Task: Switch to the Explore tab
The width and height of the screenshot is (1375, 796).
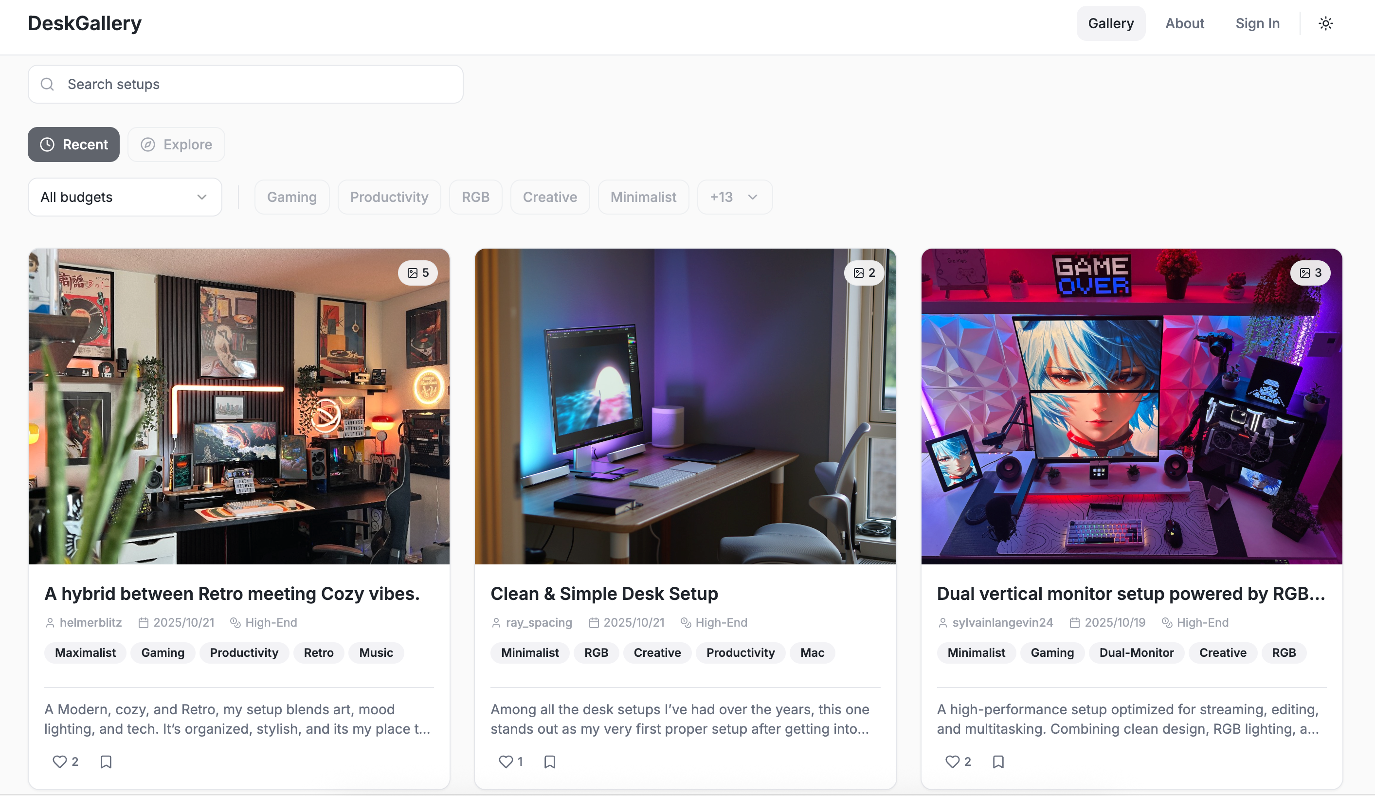Action: 176,145
